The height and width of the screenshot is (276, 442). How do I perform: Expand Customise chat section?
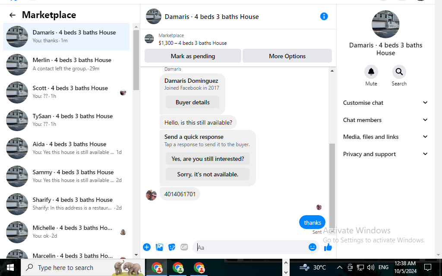point(385,103)
